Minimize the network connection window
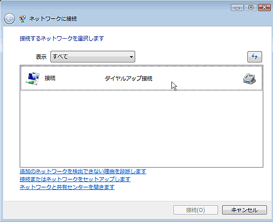273x222 pixels. point(237,7)
